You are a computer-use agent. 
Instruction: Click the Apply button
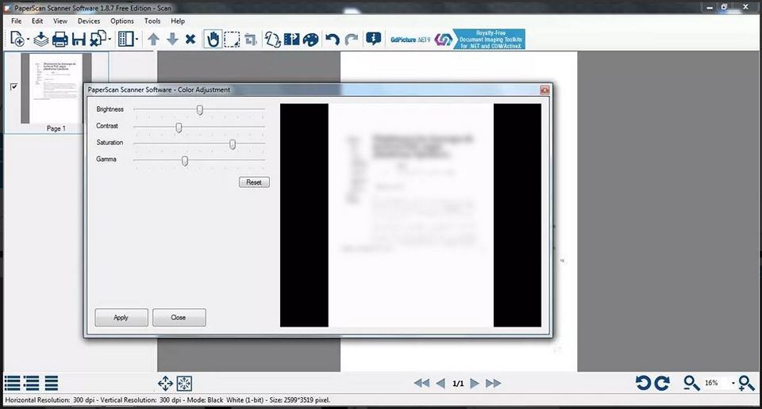(121, 317)
